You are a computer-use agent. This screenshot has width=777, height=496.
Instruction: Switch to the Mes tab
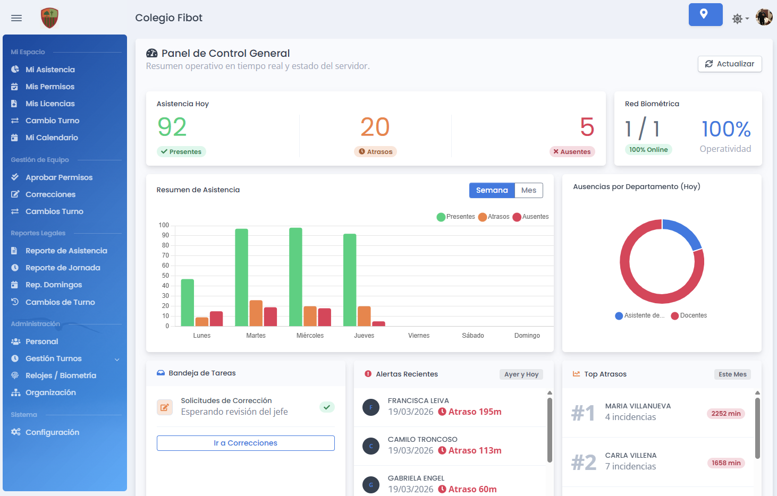(x=529, y=190)
